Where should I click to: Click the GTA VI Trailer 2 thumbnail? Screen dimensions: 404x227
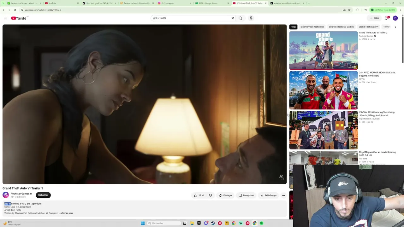pos(324,50)
